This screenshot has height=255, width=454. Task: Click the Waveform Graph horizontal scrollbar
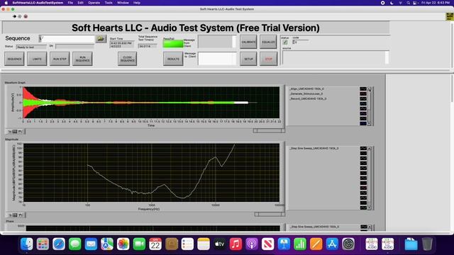[269, 130]
